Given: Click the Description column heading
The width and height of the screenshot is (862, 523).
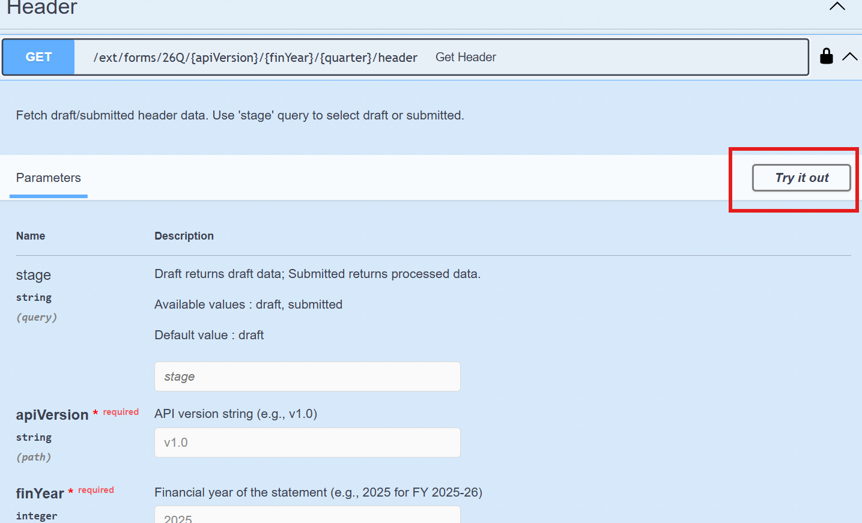Looking at the screenshot, I should pyautogui.click(x=184, y=236).
